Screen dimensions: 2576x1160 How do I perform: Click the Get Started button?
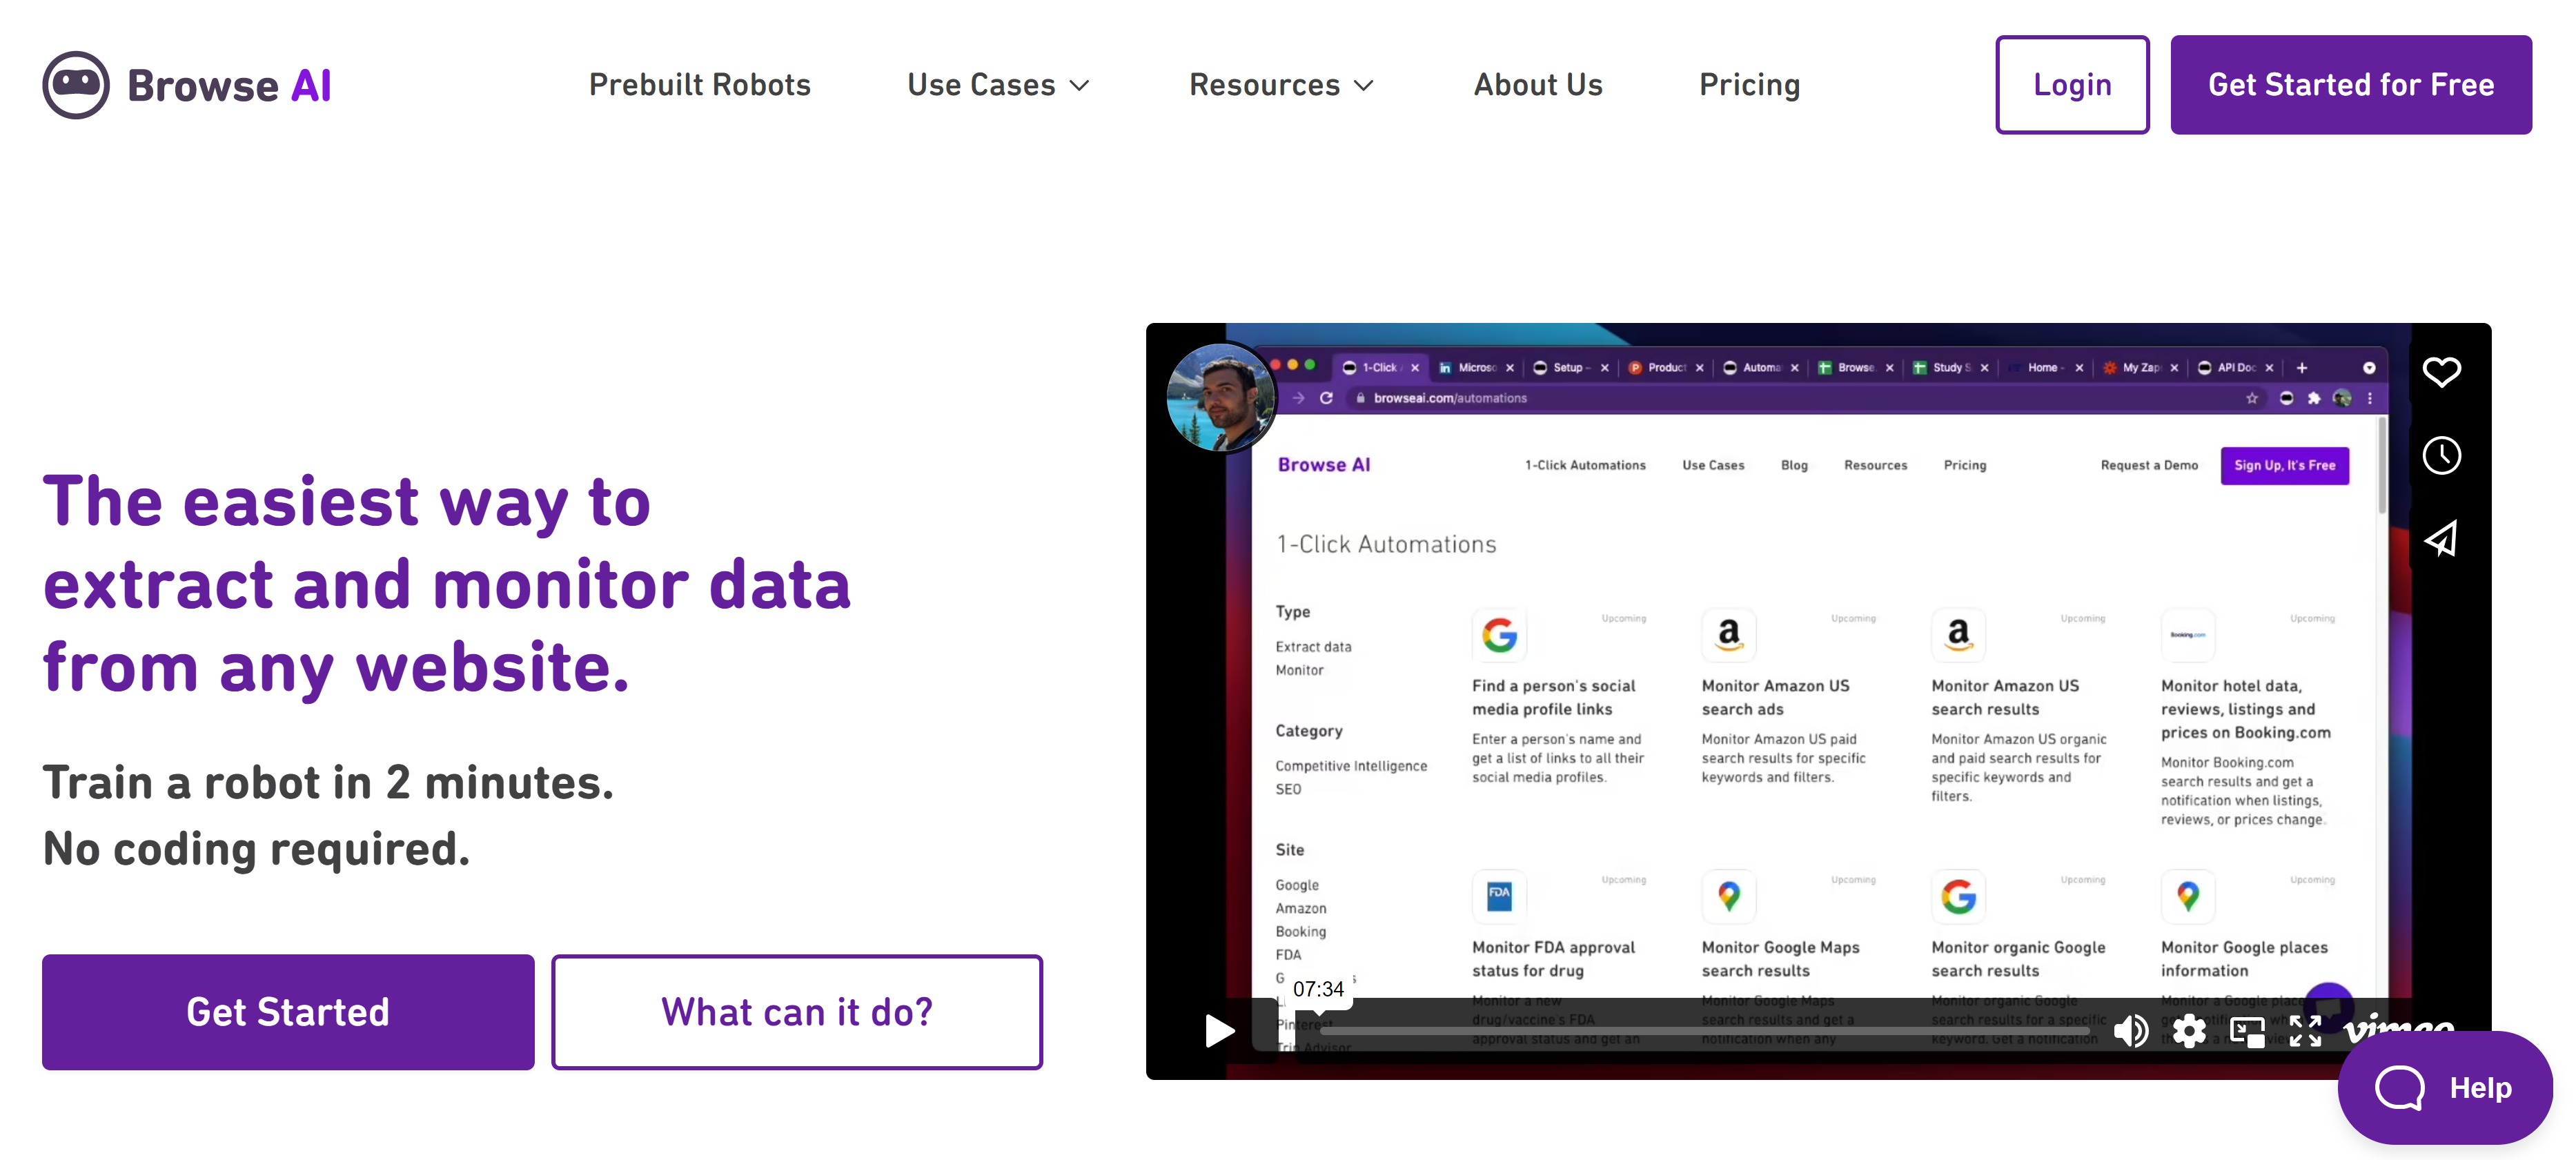[287, 1012]
